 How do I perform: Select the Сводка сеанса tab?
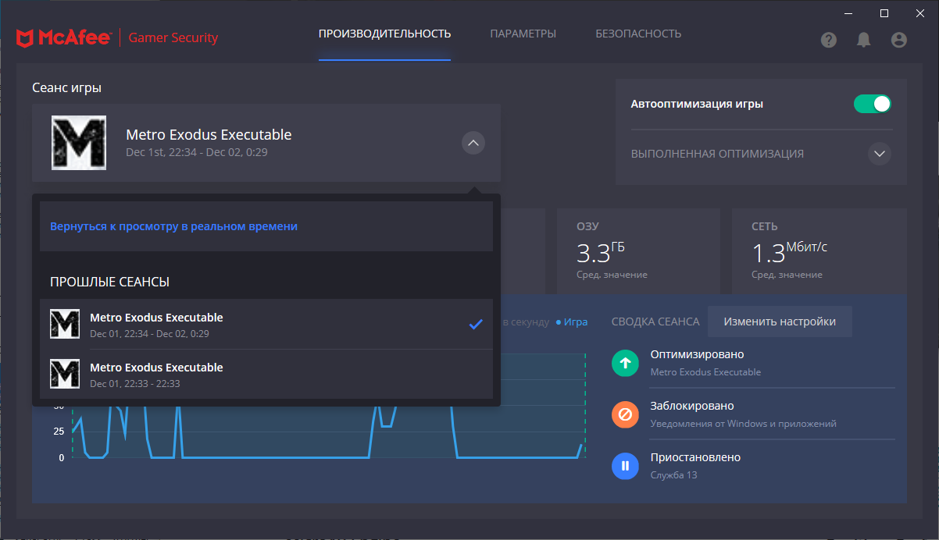point(655,322)
